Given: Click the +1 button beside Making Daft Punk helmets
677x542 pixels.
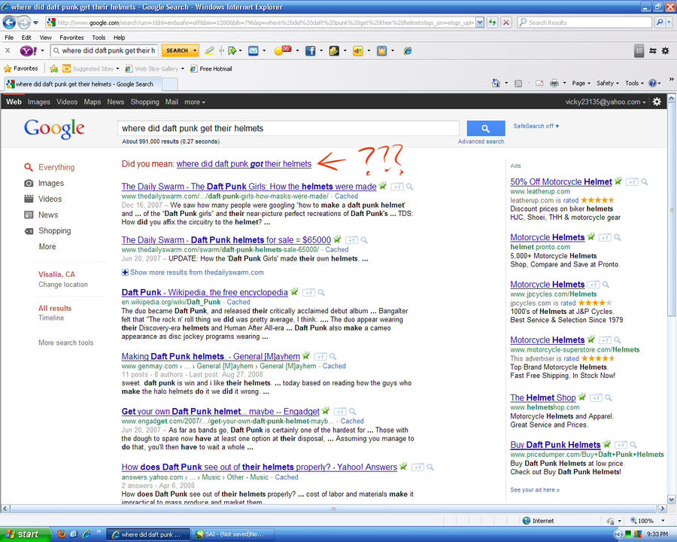Looking at the screenshot, I should click(320, 357).
